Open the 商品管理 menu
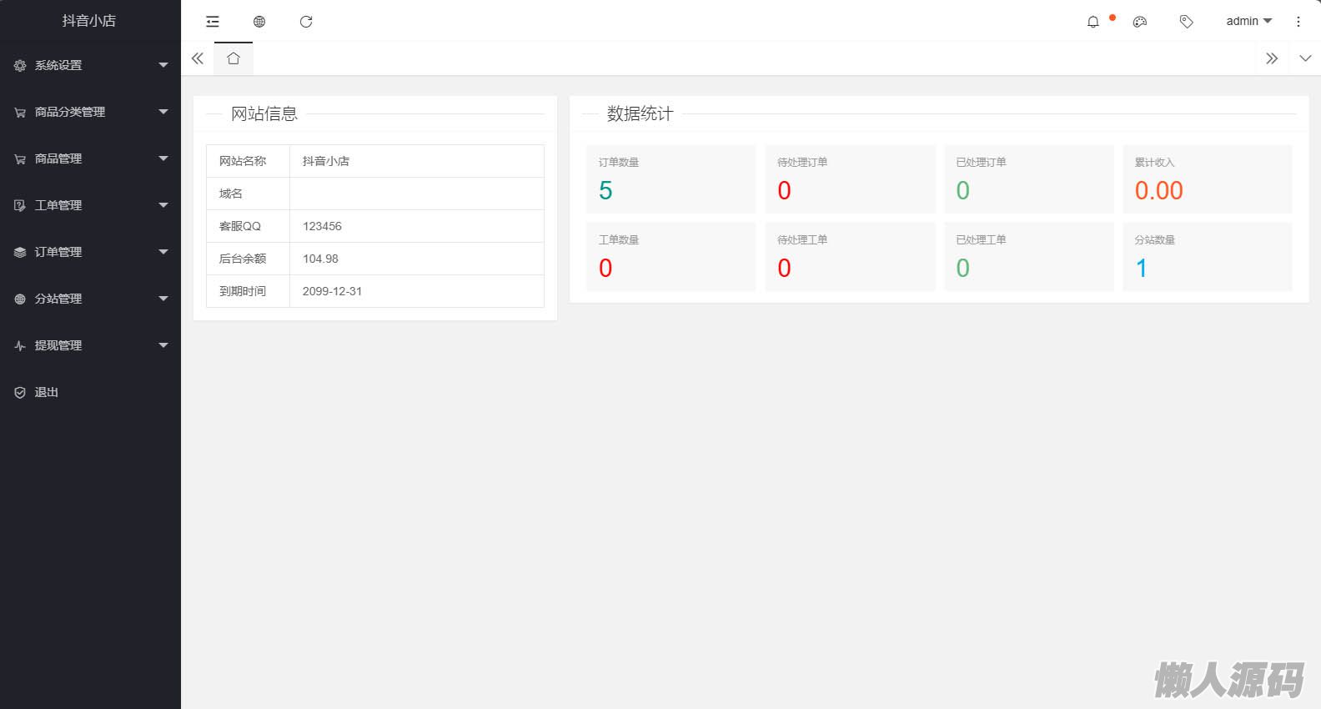The height and width of the screenshot is (709, 1321). coord(90,158)
